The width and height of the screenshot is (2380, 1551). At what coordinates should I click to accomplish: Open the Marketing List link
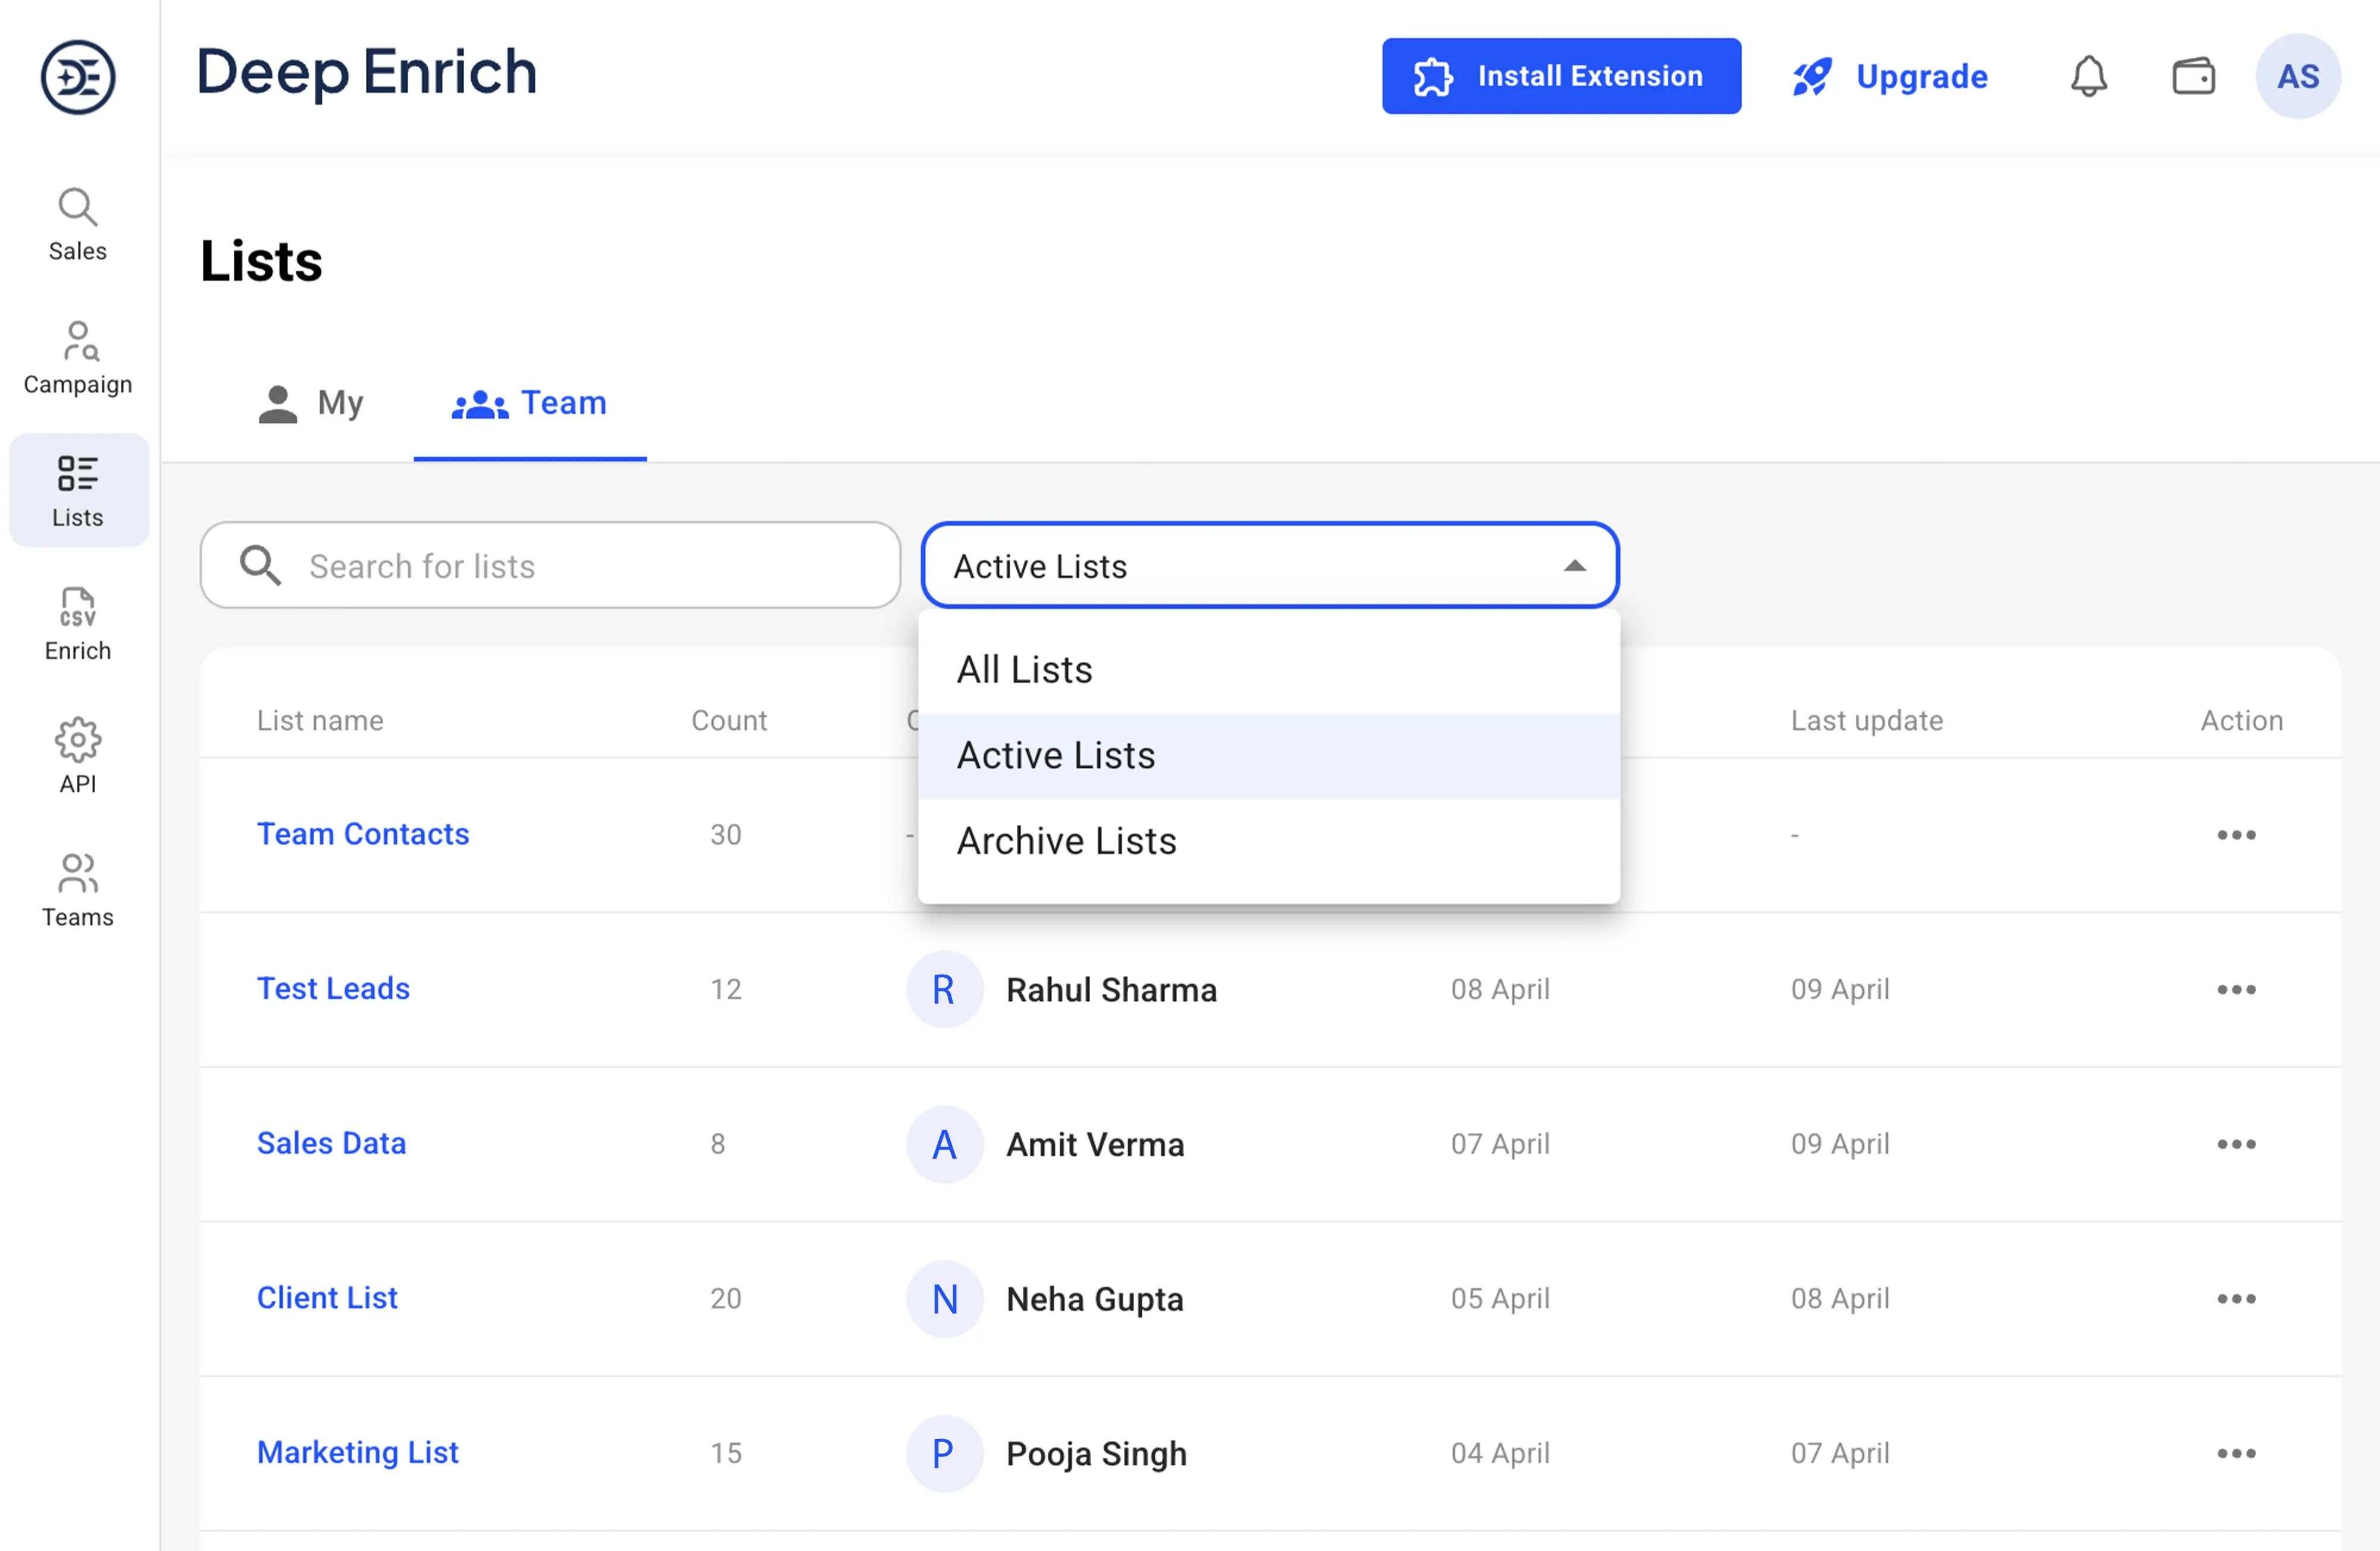(x=357, y=1452)
